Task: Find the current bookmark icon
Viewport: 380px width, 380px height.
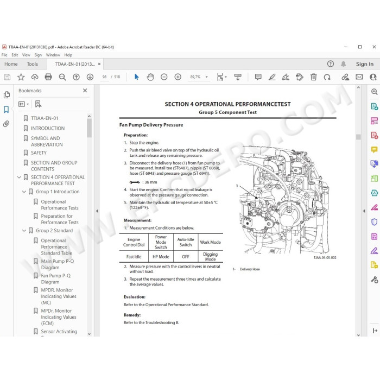Action: click(38, 104)
